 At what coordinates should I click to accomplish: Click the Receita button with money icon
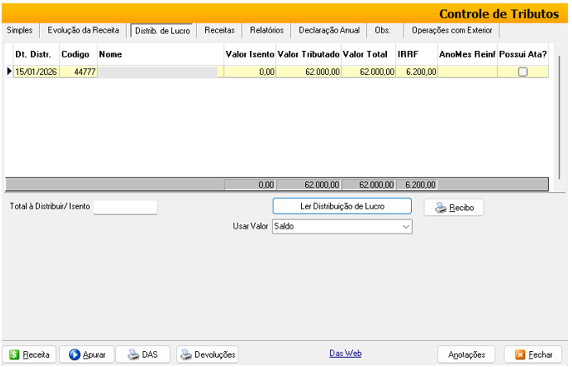pyautogui.click(x=28, y=354)
